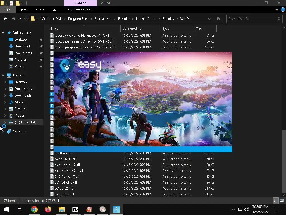Image resolution: width=286 pixels, height=215 pixels.
Task: Open pinned Desktop under Quick access
Action: tap(21, 39)
